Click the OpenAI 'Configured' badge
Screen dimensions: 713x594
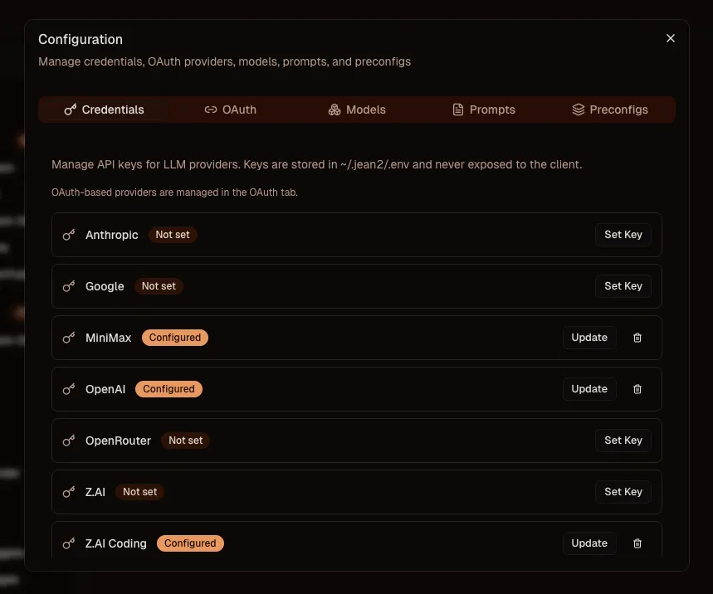(168, 388)
